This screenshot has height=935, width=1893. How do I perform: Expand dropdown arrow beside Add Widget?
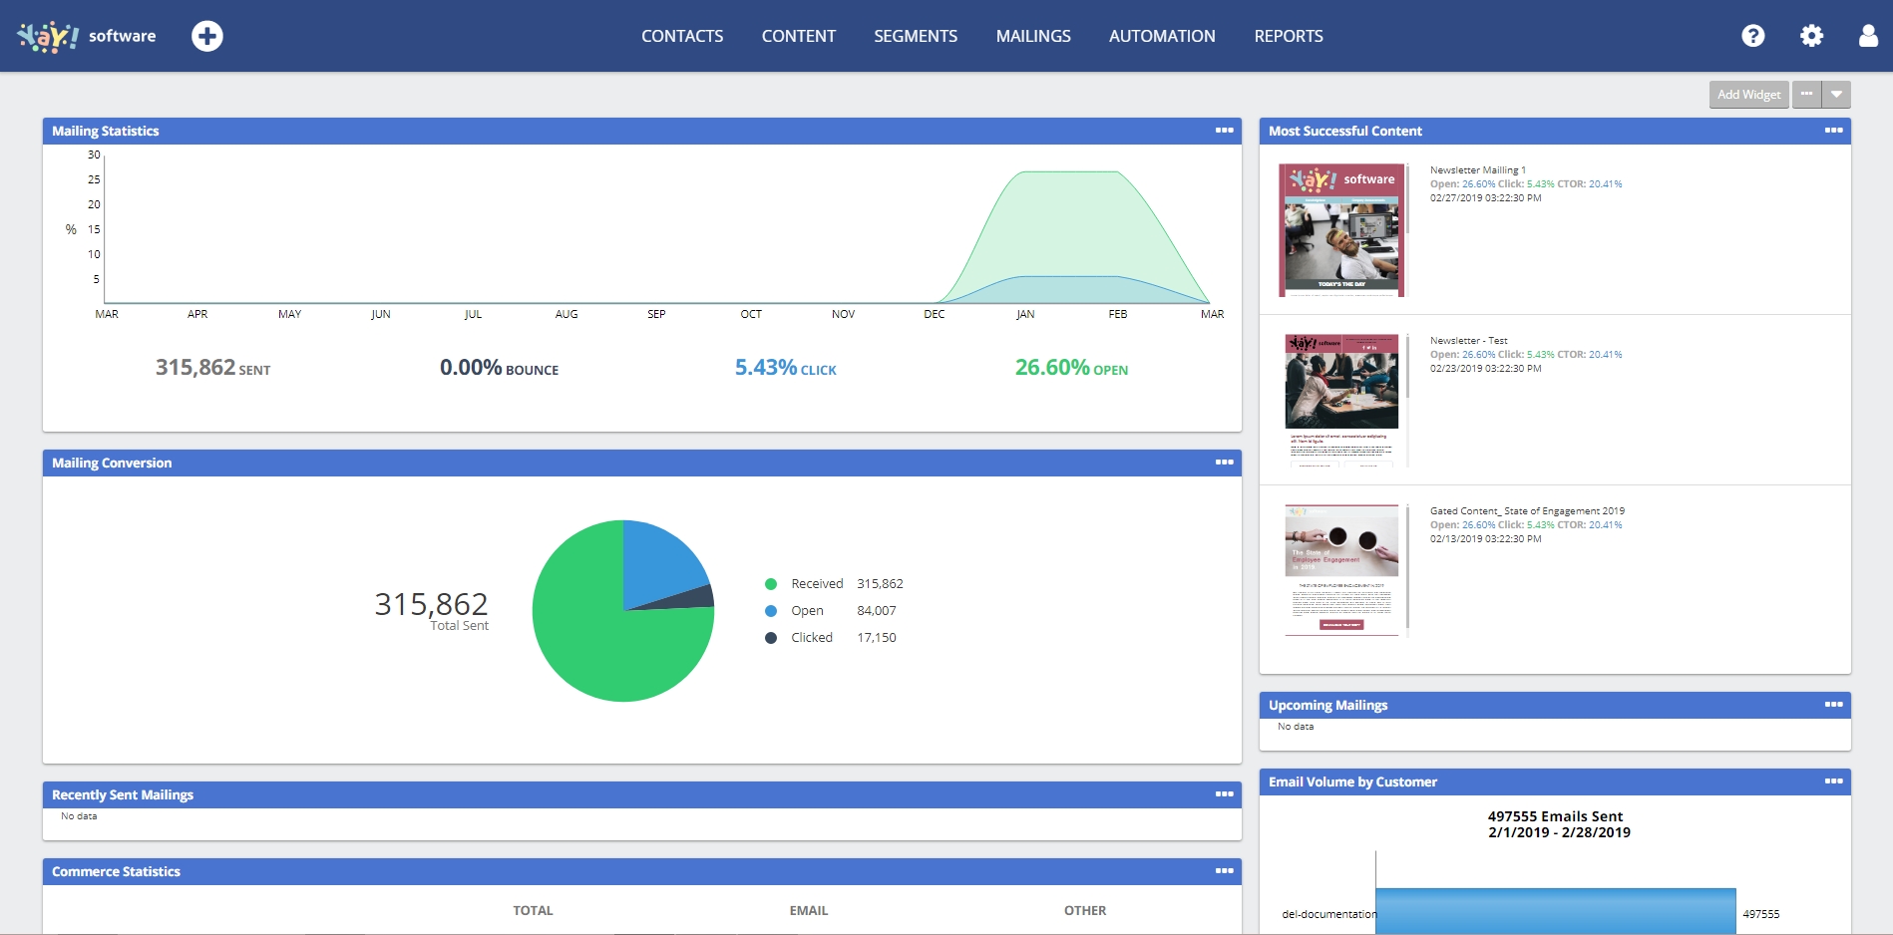(x=1836, y=95)
